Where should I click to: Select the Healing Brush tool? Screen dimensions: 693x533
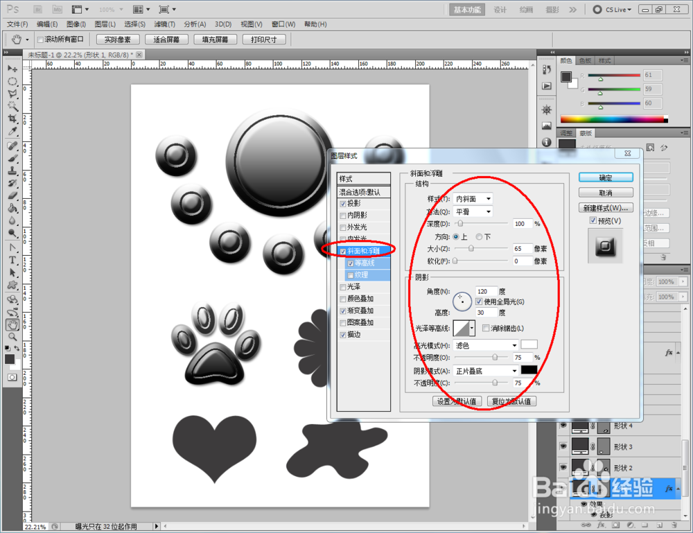tap(12, 146)
